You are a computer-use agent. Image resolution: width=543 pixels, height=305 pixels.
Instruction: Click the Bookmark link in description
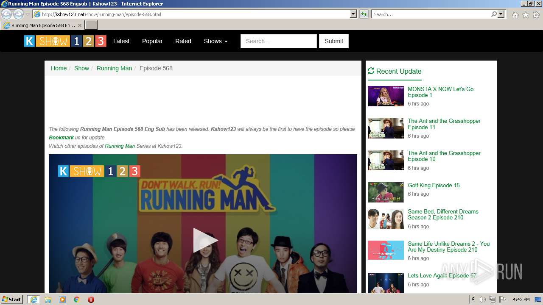[61, 138]
